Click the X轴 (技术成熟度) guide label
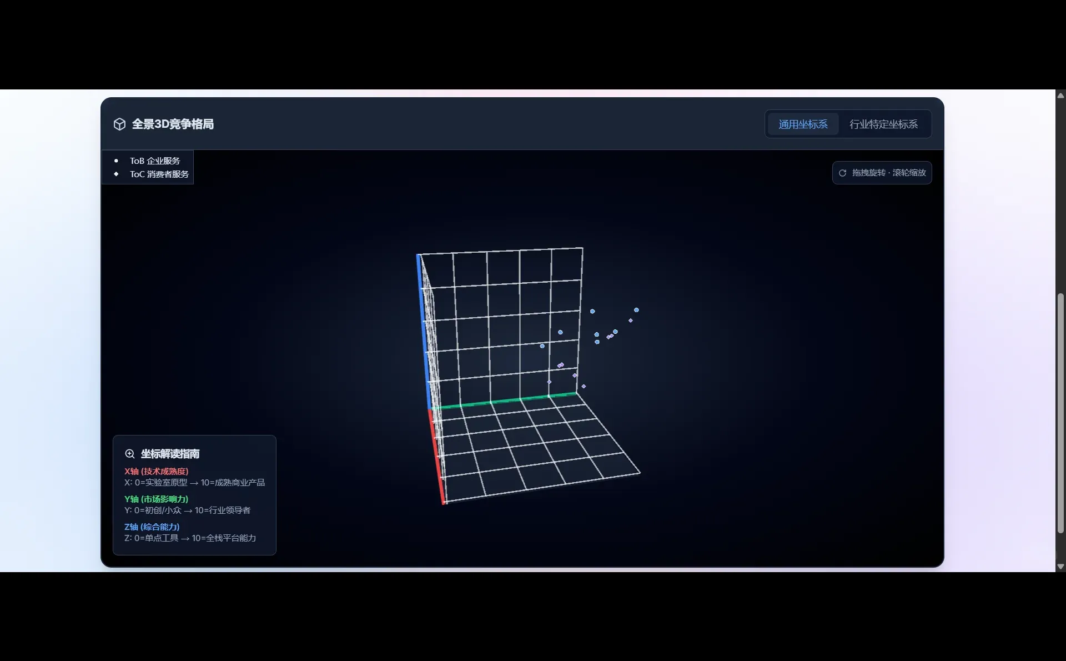Screen dimensions: 1066x661 pos(156,471)
